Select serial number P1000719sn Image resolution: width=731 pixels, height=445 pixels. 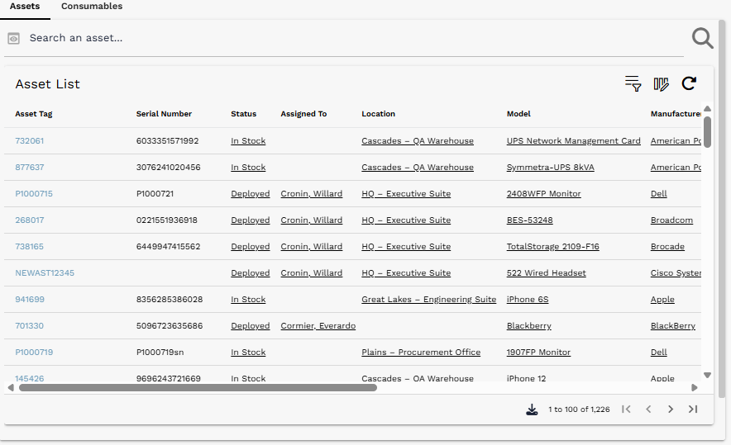[x=160, y=353]
